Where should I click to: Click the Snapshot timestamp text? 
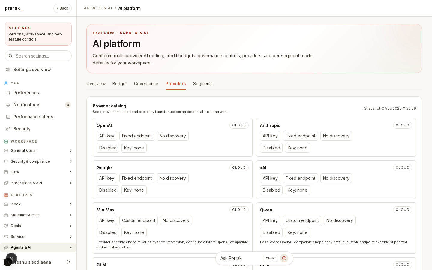coord(390,108)
